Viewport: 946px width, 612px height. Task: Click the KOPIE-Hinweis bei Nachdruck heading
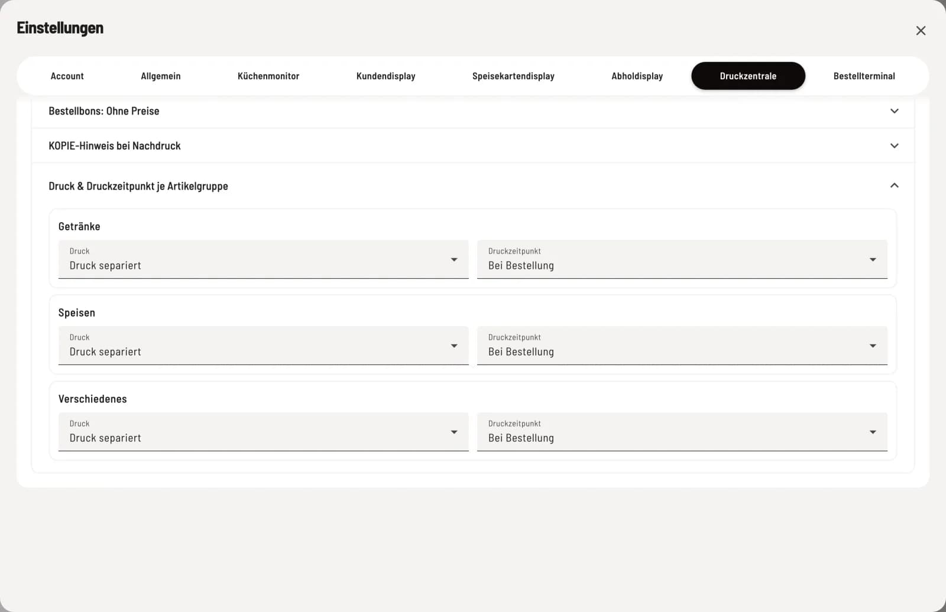coord(115,146)
